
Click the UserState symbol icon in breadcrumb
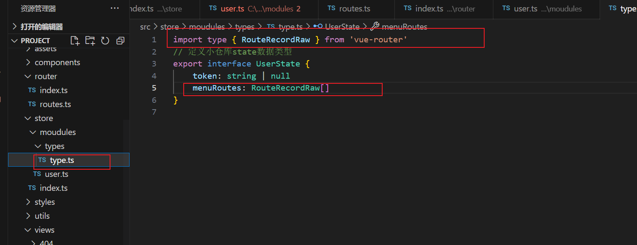click(317, 26)
